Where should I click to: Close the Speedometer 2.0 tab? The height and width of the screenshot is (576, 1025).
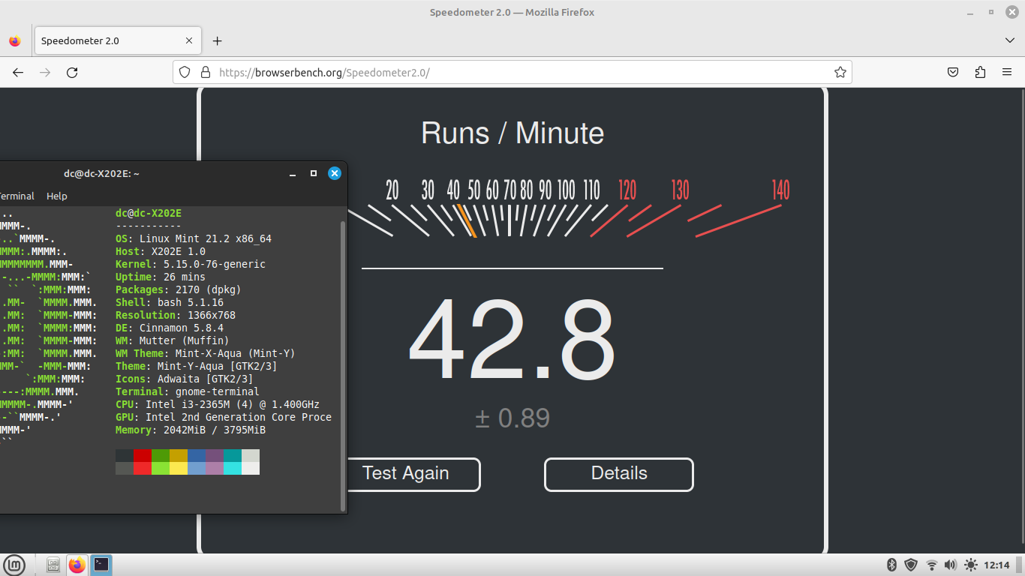[x=189, y=41]
